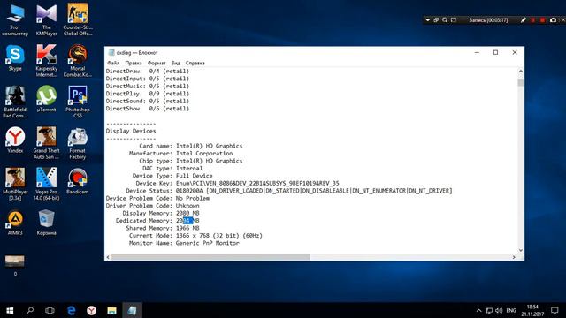Viewport: 566px width, 318px height.
Task: Select the AIMP3 desktop icon
Action: [x=15, y=222]
